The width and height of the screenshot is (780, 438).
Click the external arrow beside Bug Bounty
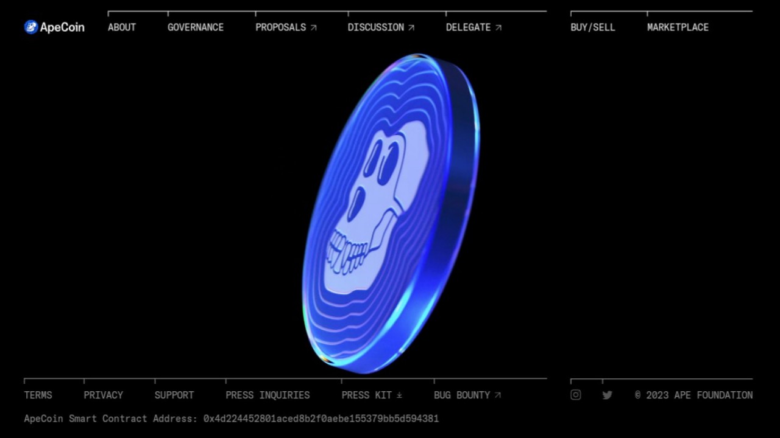(x=498, y=395)
